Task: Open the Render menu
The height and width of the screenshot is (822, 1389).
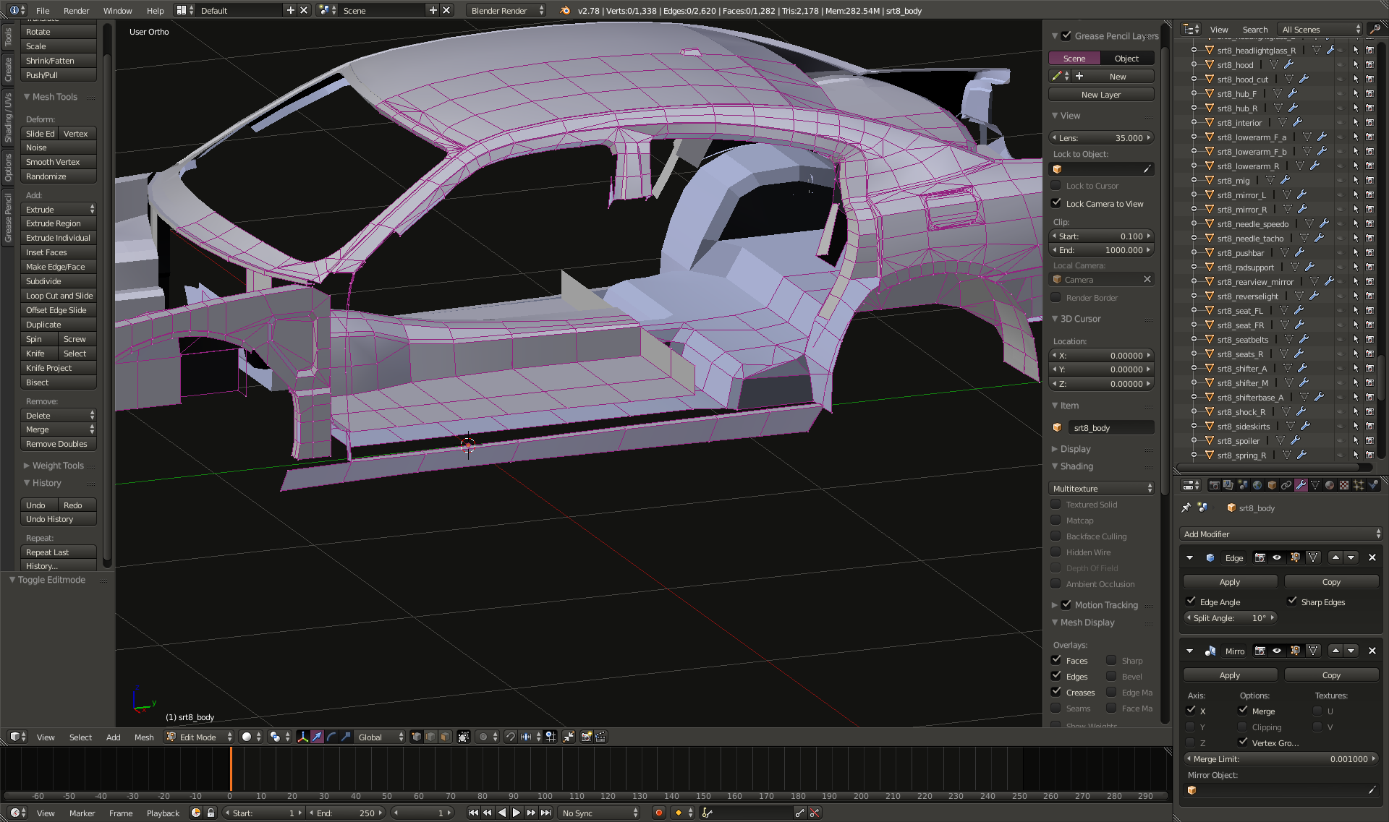Action: point(76,11)
